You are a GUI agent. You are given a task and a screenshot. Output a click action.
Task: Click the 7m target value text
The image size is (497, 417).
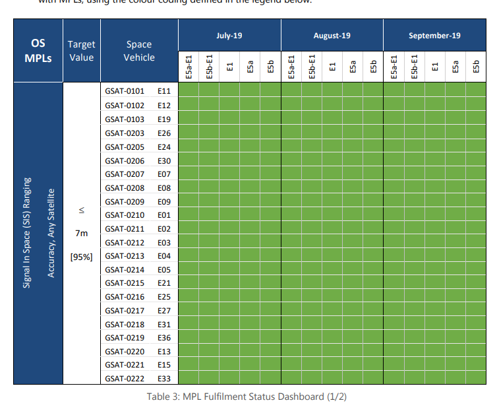coord(82,234)
